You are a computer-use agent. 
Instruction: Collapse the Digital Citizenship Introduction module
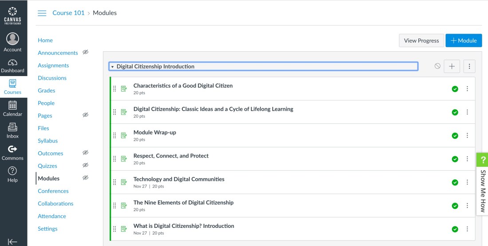pos(113,67)
